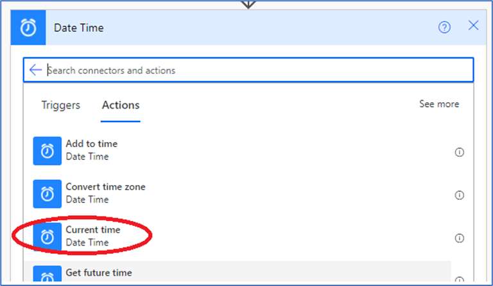Select the Convert time zone action

point(105,187)
